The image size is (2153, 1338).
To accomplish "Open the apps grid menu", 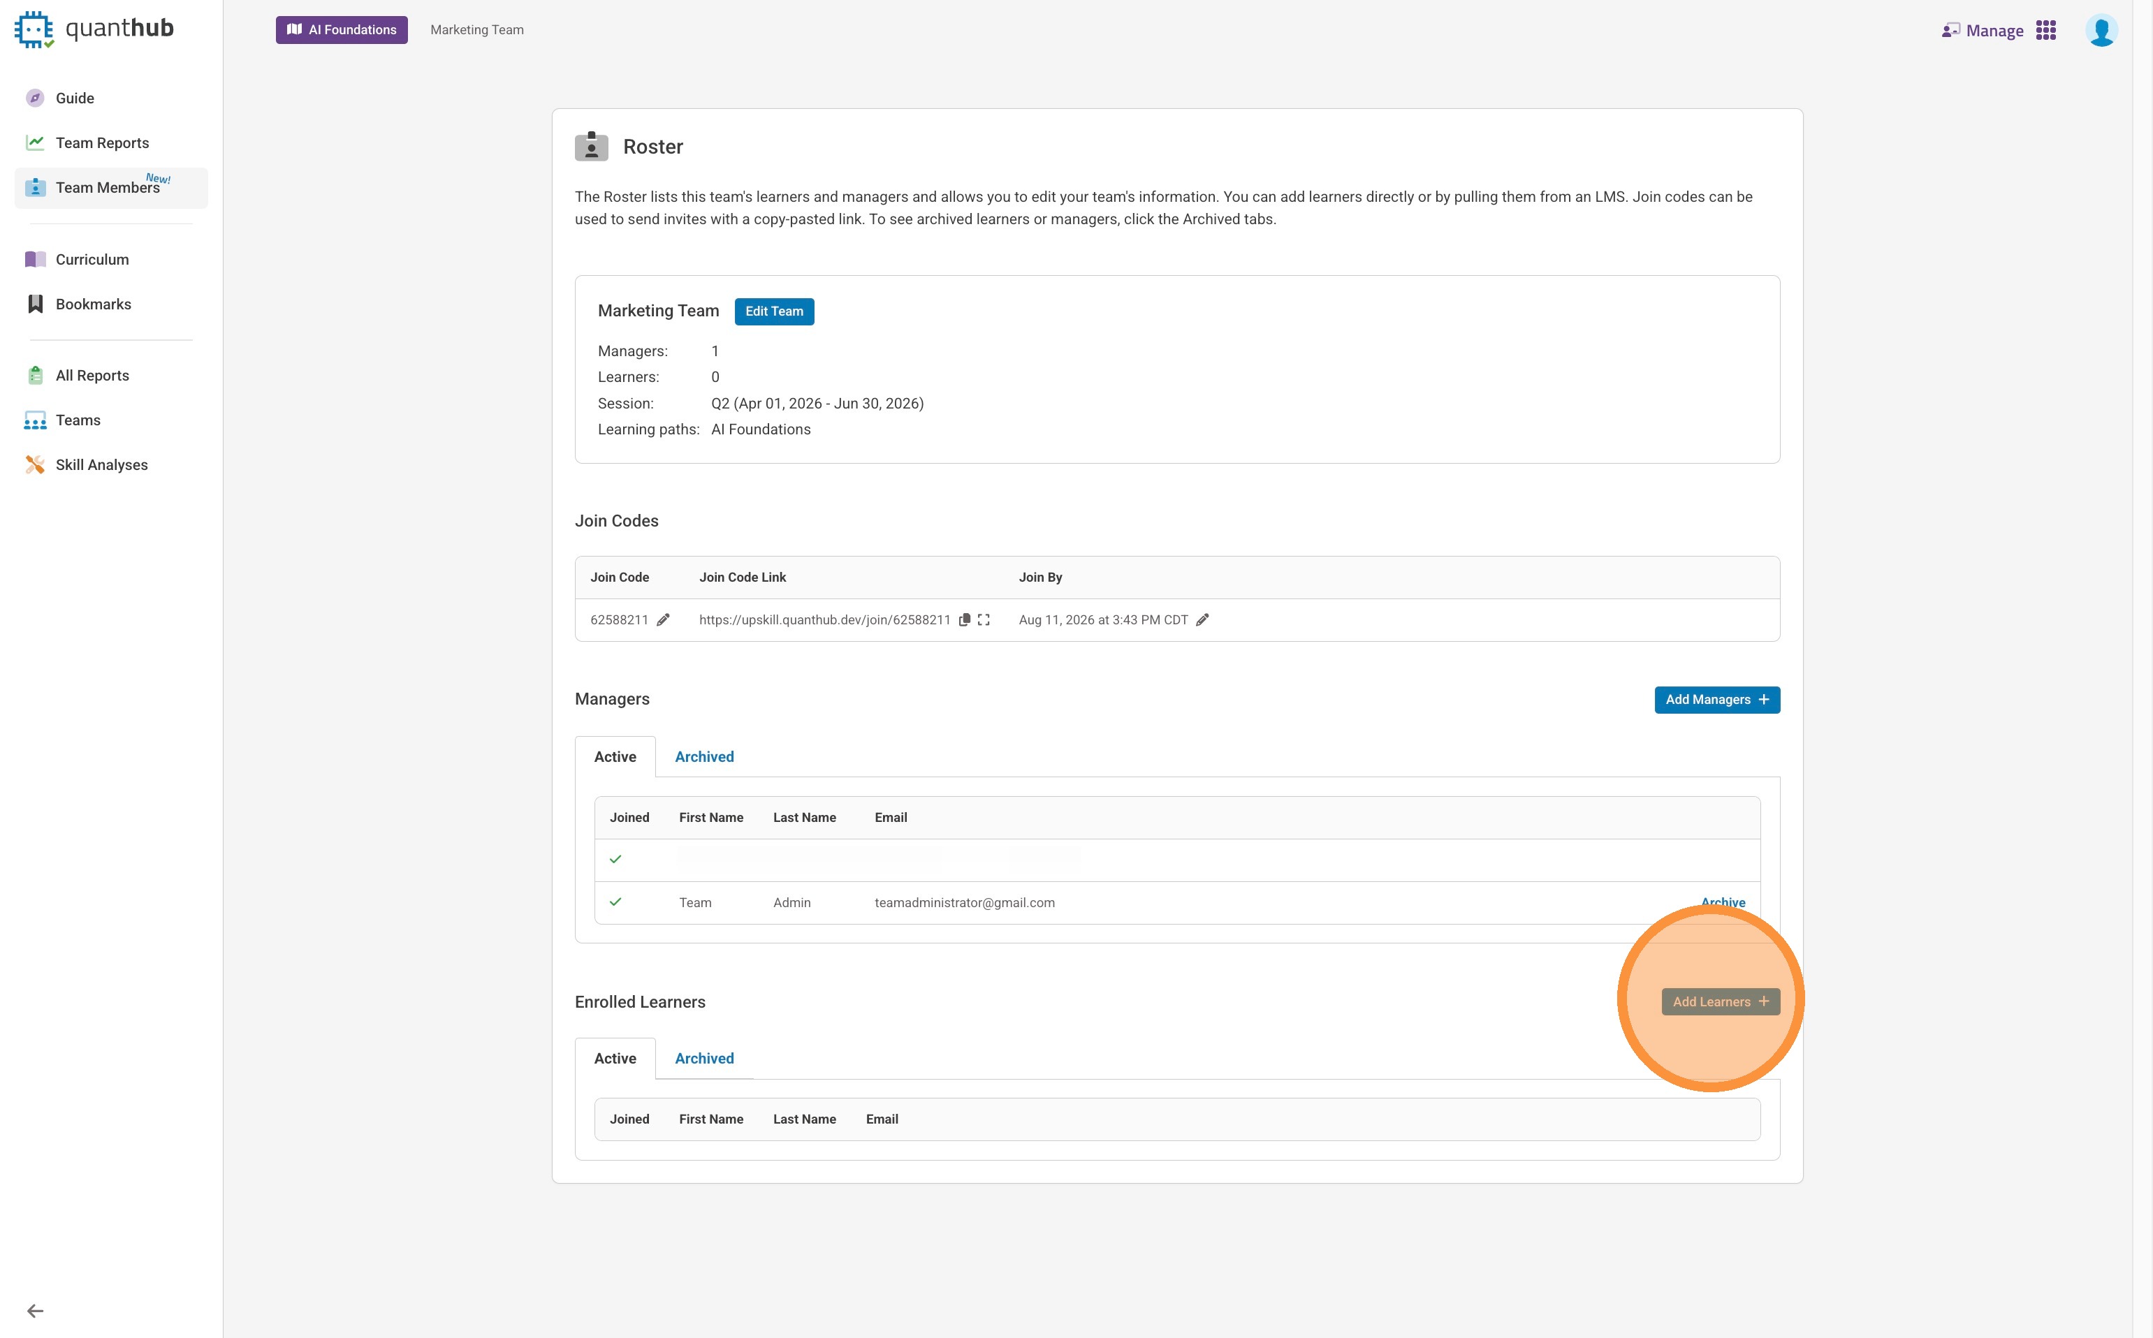I will 2046,31.
